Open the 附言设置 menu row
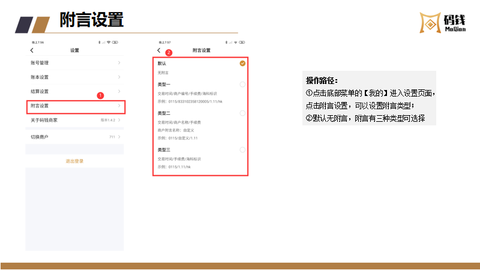This screenshot has width=480, height=270. click(x=75, y=106)
